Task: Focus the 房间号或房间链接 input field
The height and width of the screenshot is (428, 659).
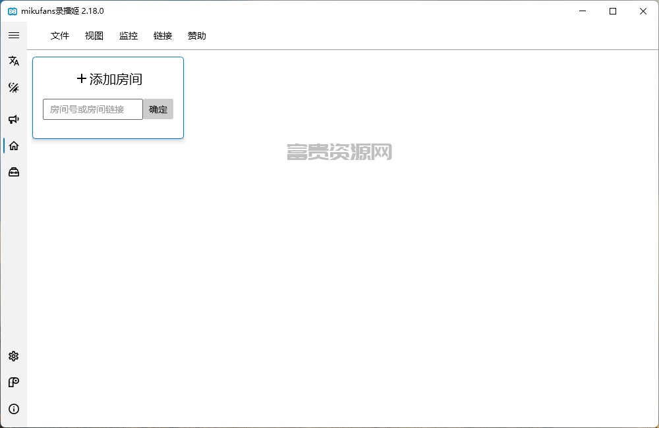Action: click(x=93, y=109)
